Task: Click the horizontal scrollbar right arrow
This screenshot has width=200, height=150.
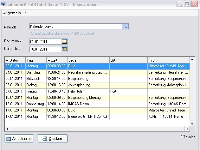Action: (x=187, y=129)
